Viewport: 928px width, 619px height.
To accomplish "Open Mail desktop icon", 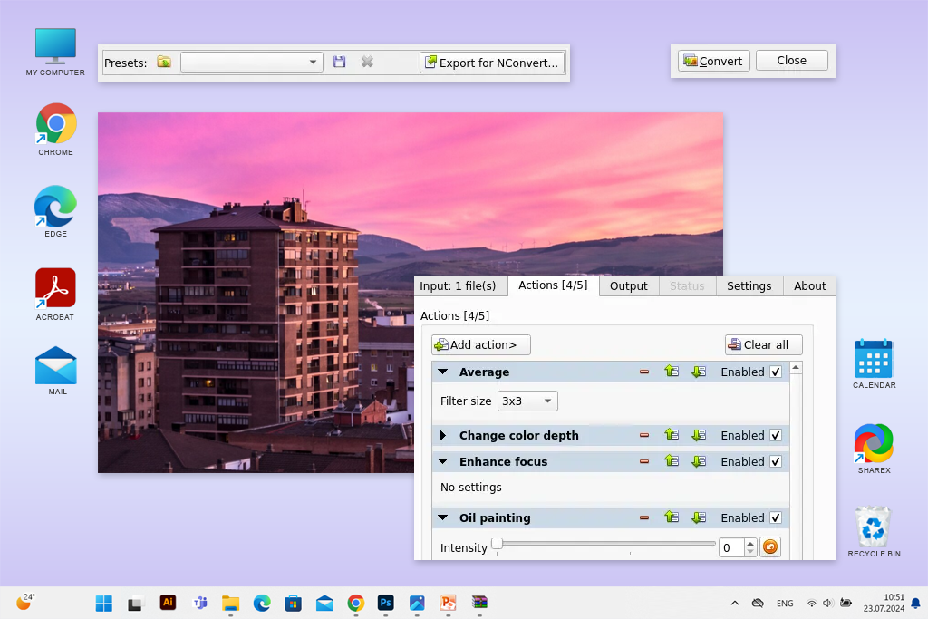I will (x=56, y=371).
